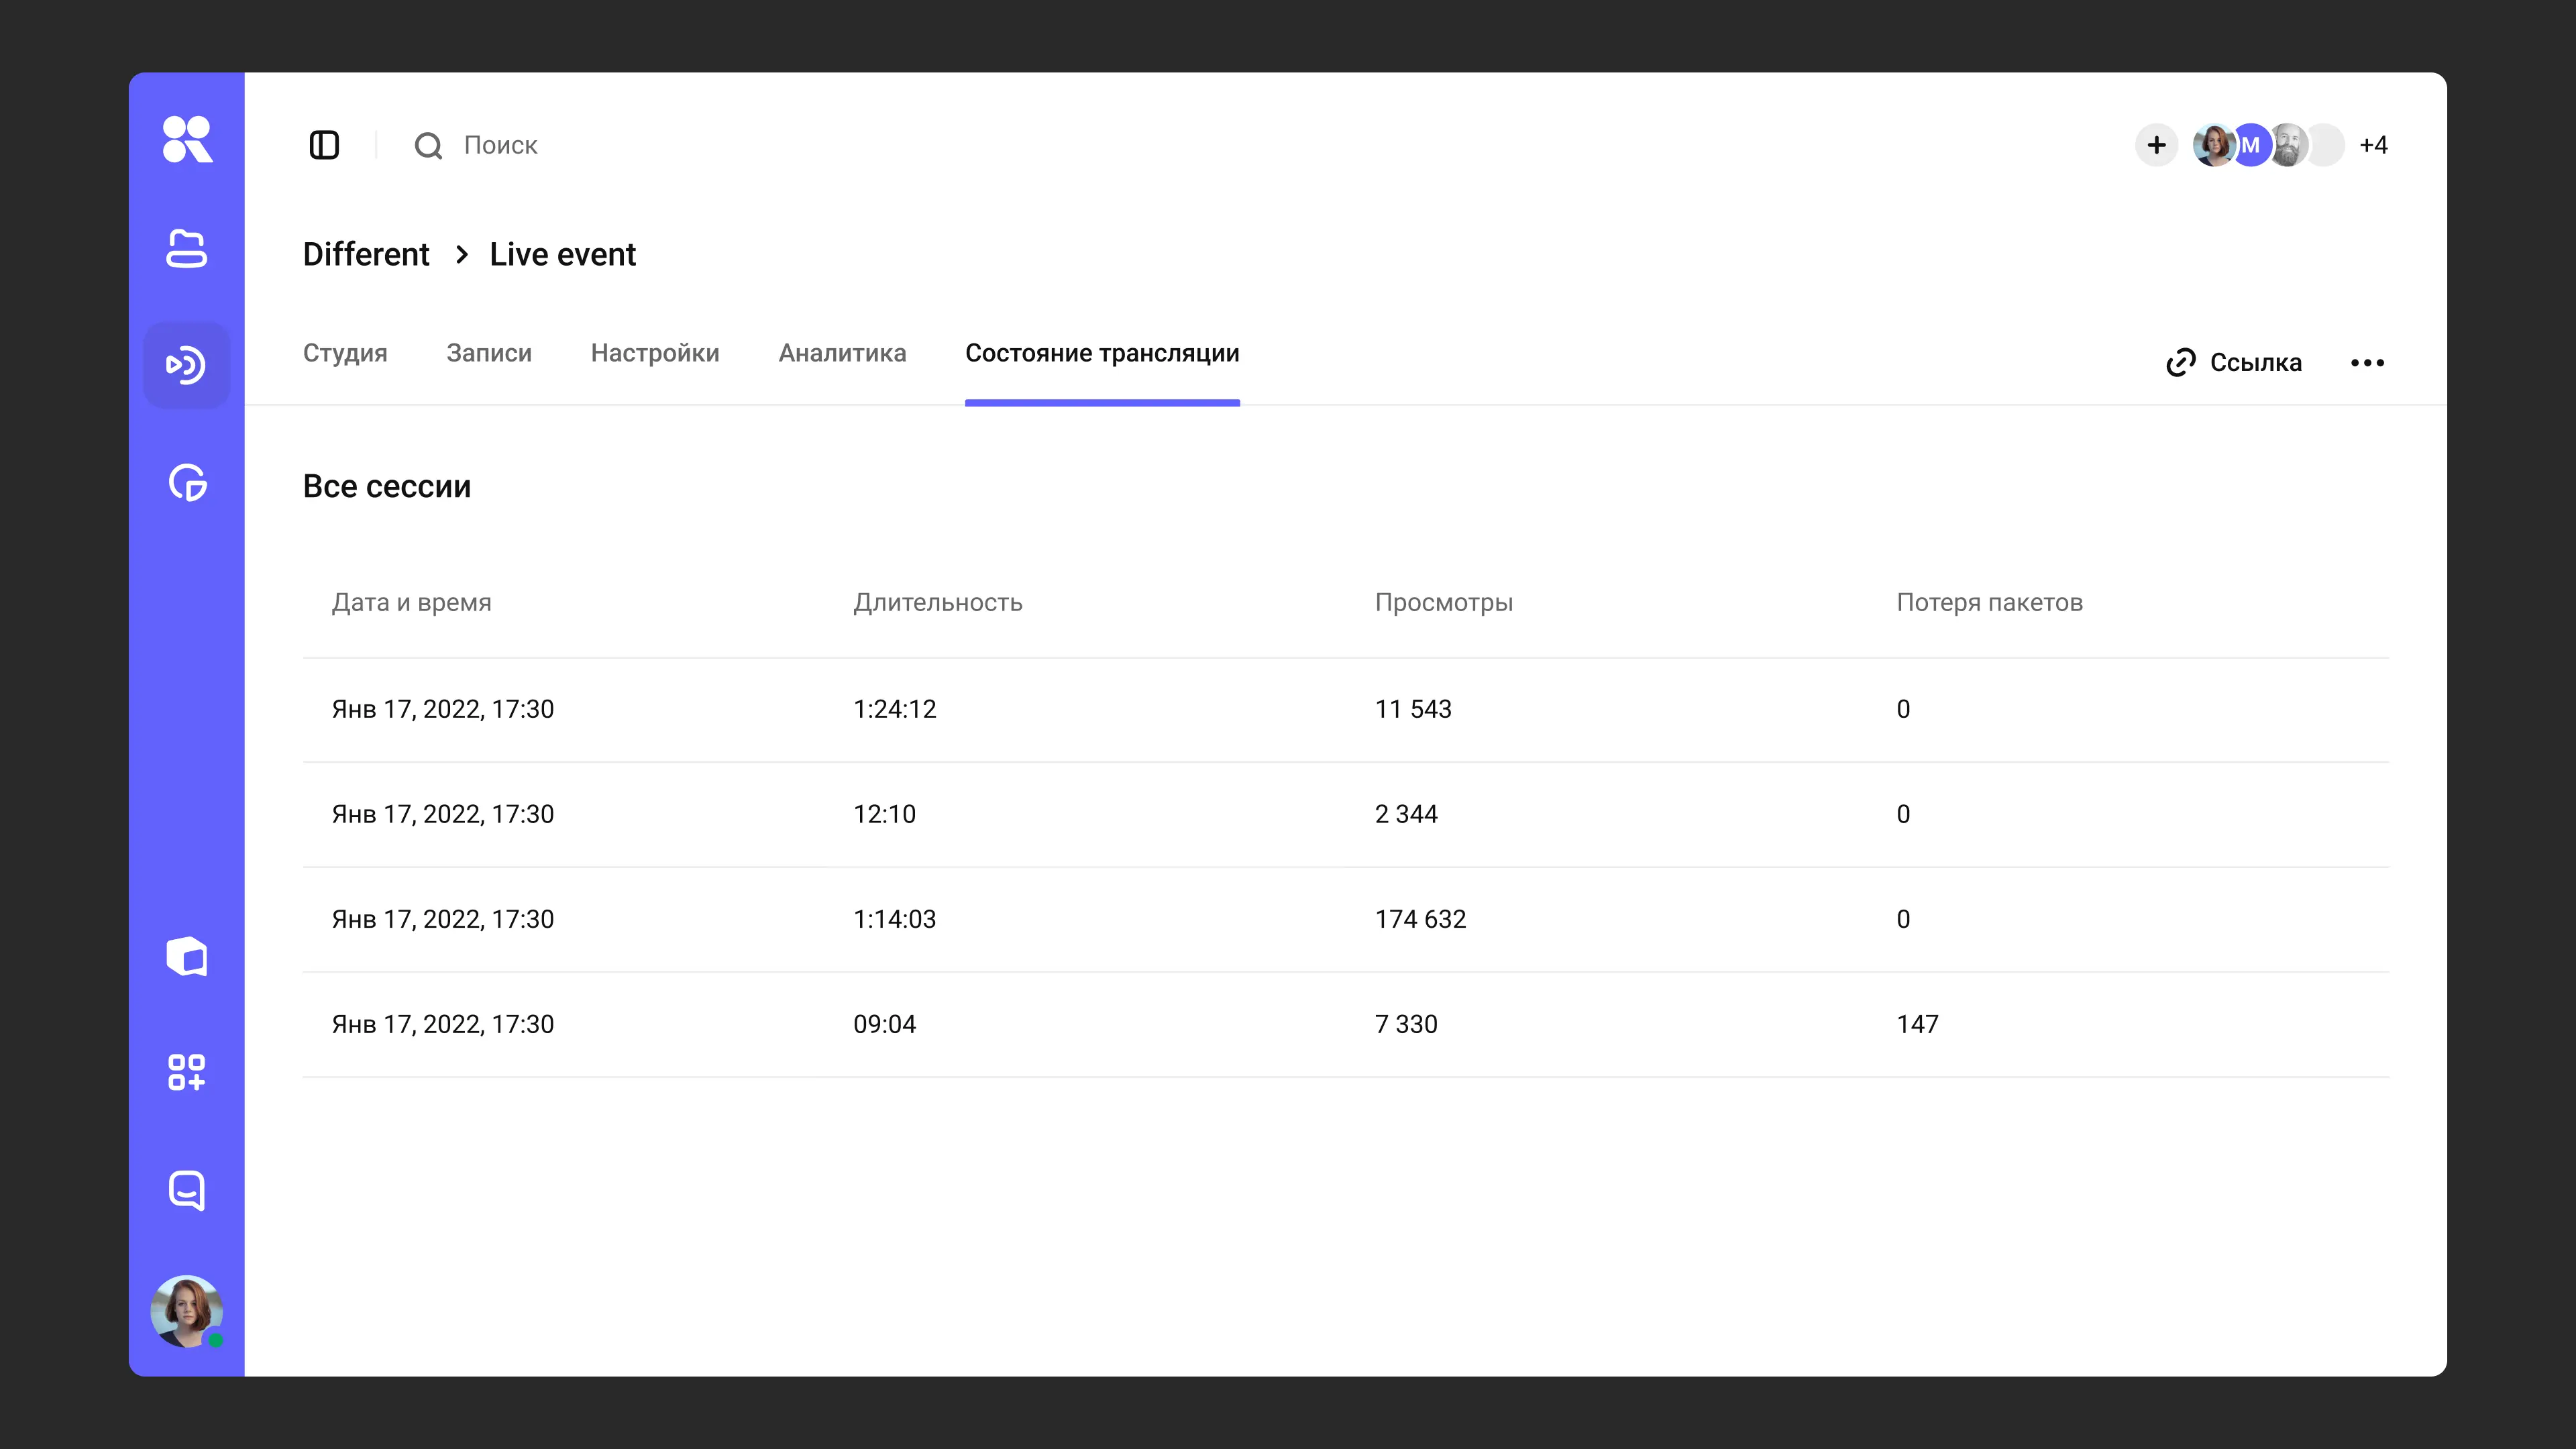
Task: Open user profile avatar at sidebar bottom
Action: click(187, 1311)
